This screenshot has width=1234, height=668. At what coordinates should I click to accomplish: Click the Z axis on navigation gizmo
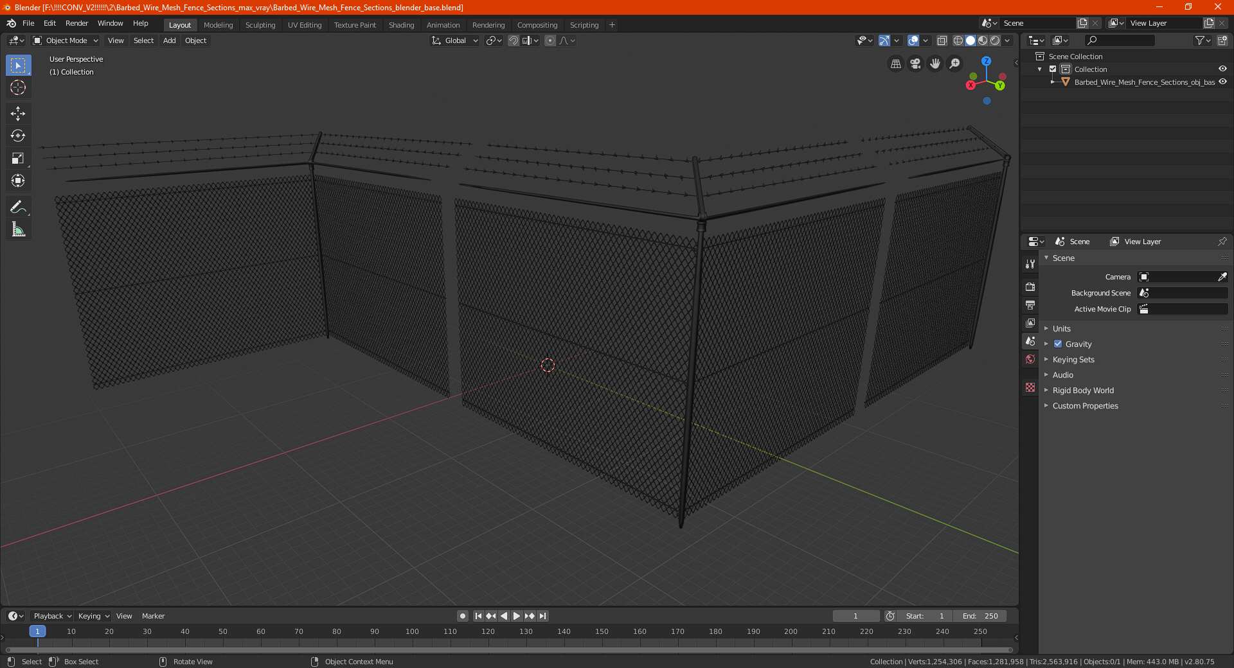[x=986, y=61]
